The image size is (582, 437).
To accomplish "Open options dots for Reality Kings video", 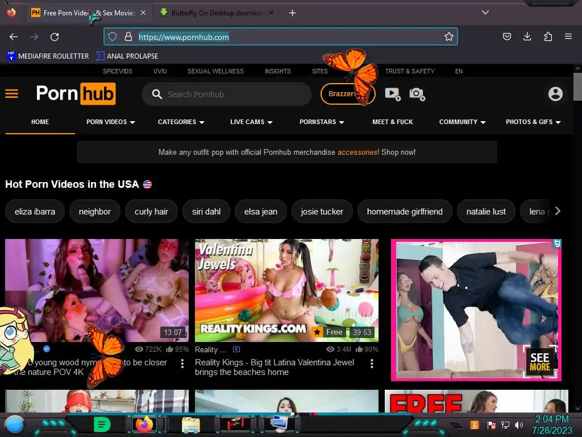I will (x=372, y=364).
